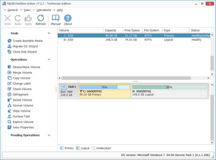Open the Help menu
Image resolution: width=216 pixels, height=160 pixels.
(x=59, y=10)
